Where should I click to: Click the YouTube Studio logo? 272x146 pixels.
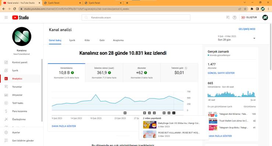pos(20,17)
